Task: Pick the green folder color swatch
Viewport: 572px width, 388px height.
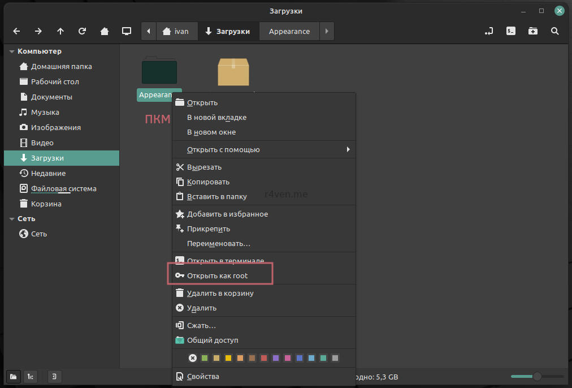Action: pyautogui.click(x=205, y=358)
